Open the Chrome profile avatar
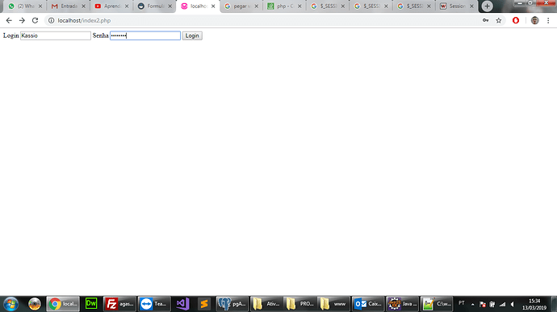 [534, 21]
